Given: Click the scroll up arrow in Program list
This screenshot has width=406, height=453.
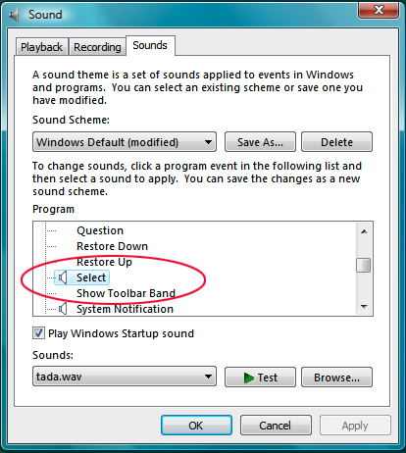Looking at the screenshot, I should click(364, 231).
